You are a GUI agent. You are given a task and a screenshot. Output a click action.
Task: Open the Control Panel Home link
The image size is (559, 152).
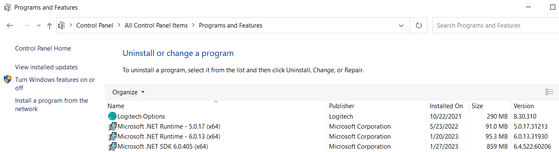[43, 48]
